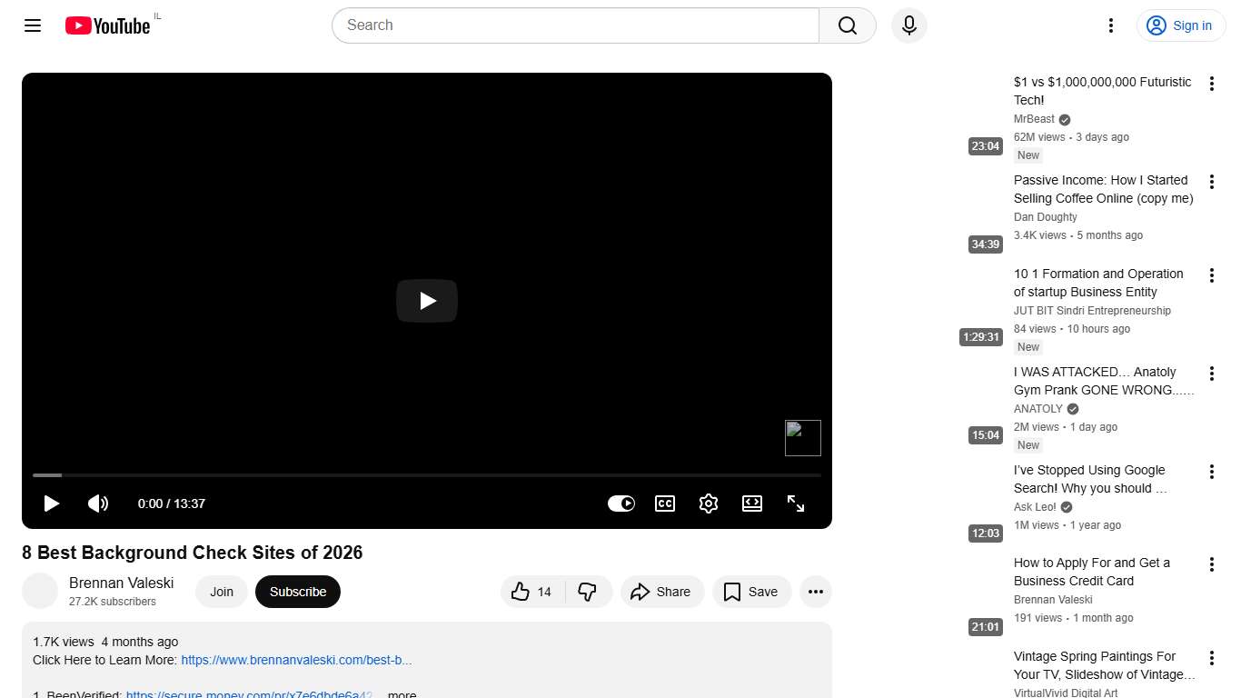Toggle Autoplay in the player bar
This screenshot has width=1241, height=698.
[621, 504]
